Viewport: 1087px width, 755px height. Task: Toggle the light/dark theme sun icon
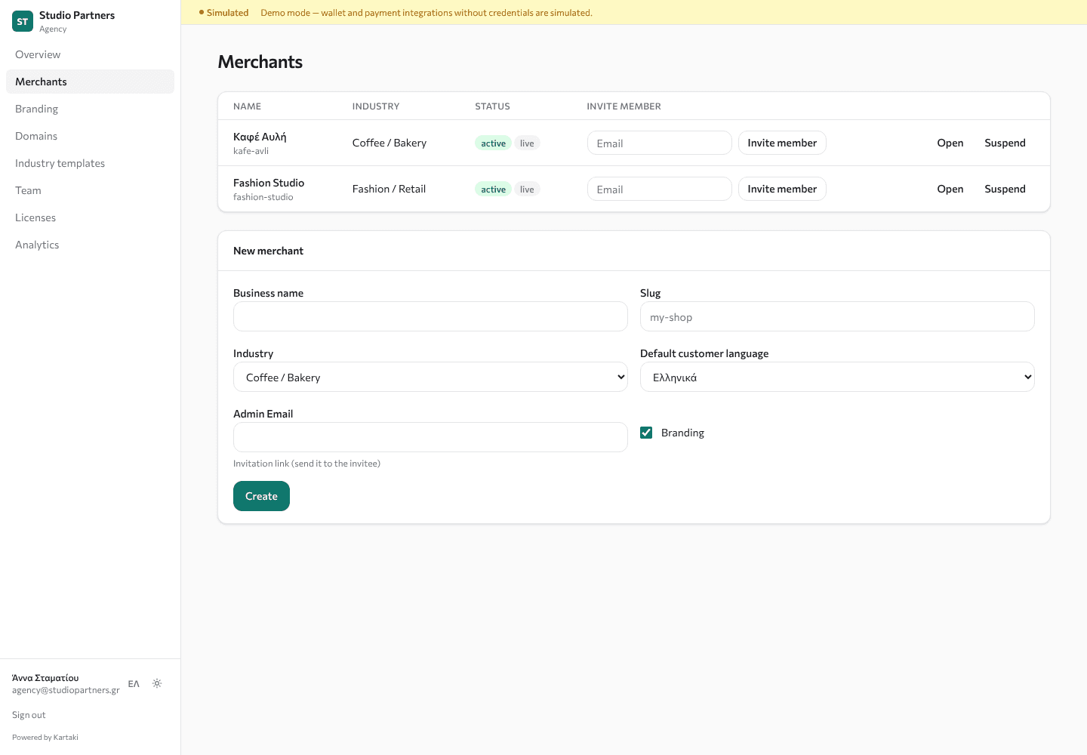[157, 683]
